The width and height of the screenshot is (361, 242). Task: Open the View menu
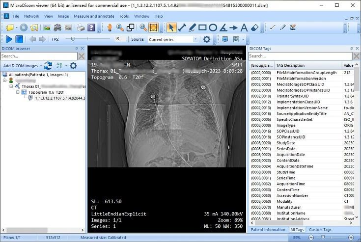49,16
